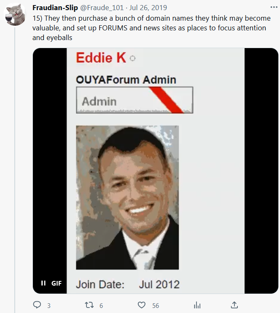The height and width of the screenshot is (313, 280).
Task: Open the three-dot more options menu
Action: (x=274, y=8)
